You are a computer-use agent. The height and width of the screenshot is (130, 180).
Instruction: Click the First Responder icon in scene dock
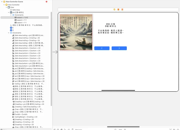pos(118,9)
